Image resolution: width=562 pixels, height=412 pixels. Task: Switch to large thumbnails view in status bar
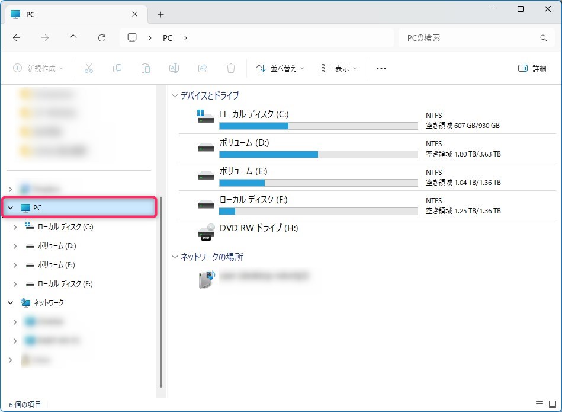(x=552, y=404)
